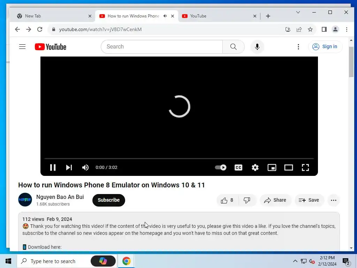Image resolution: width=357 pixels, height=268 pixels.
Task: Open Nguyen Bao An Bui channel avatar
Action: (25, 200)
